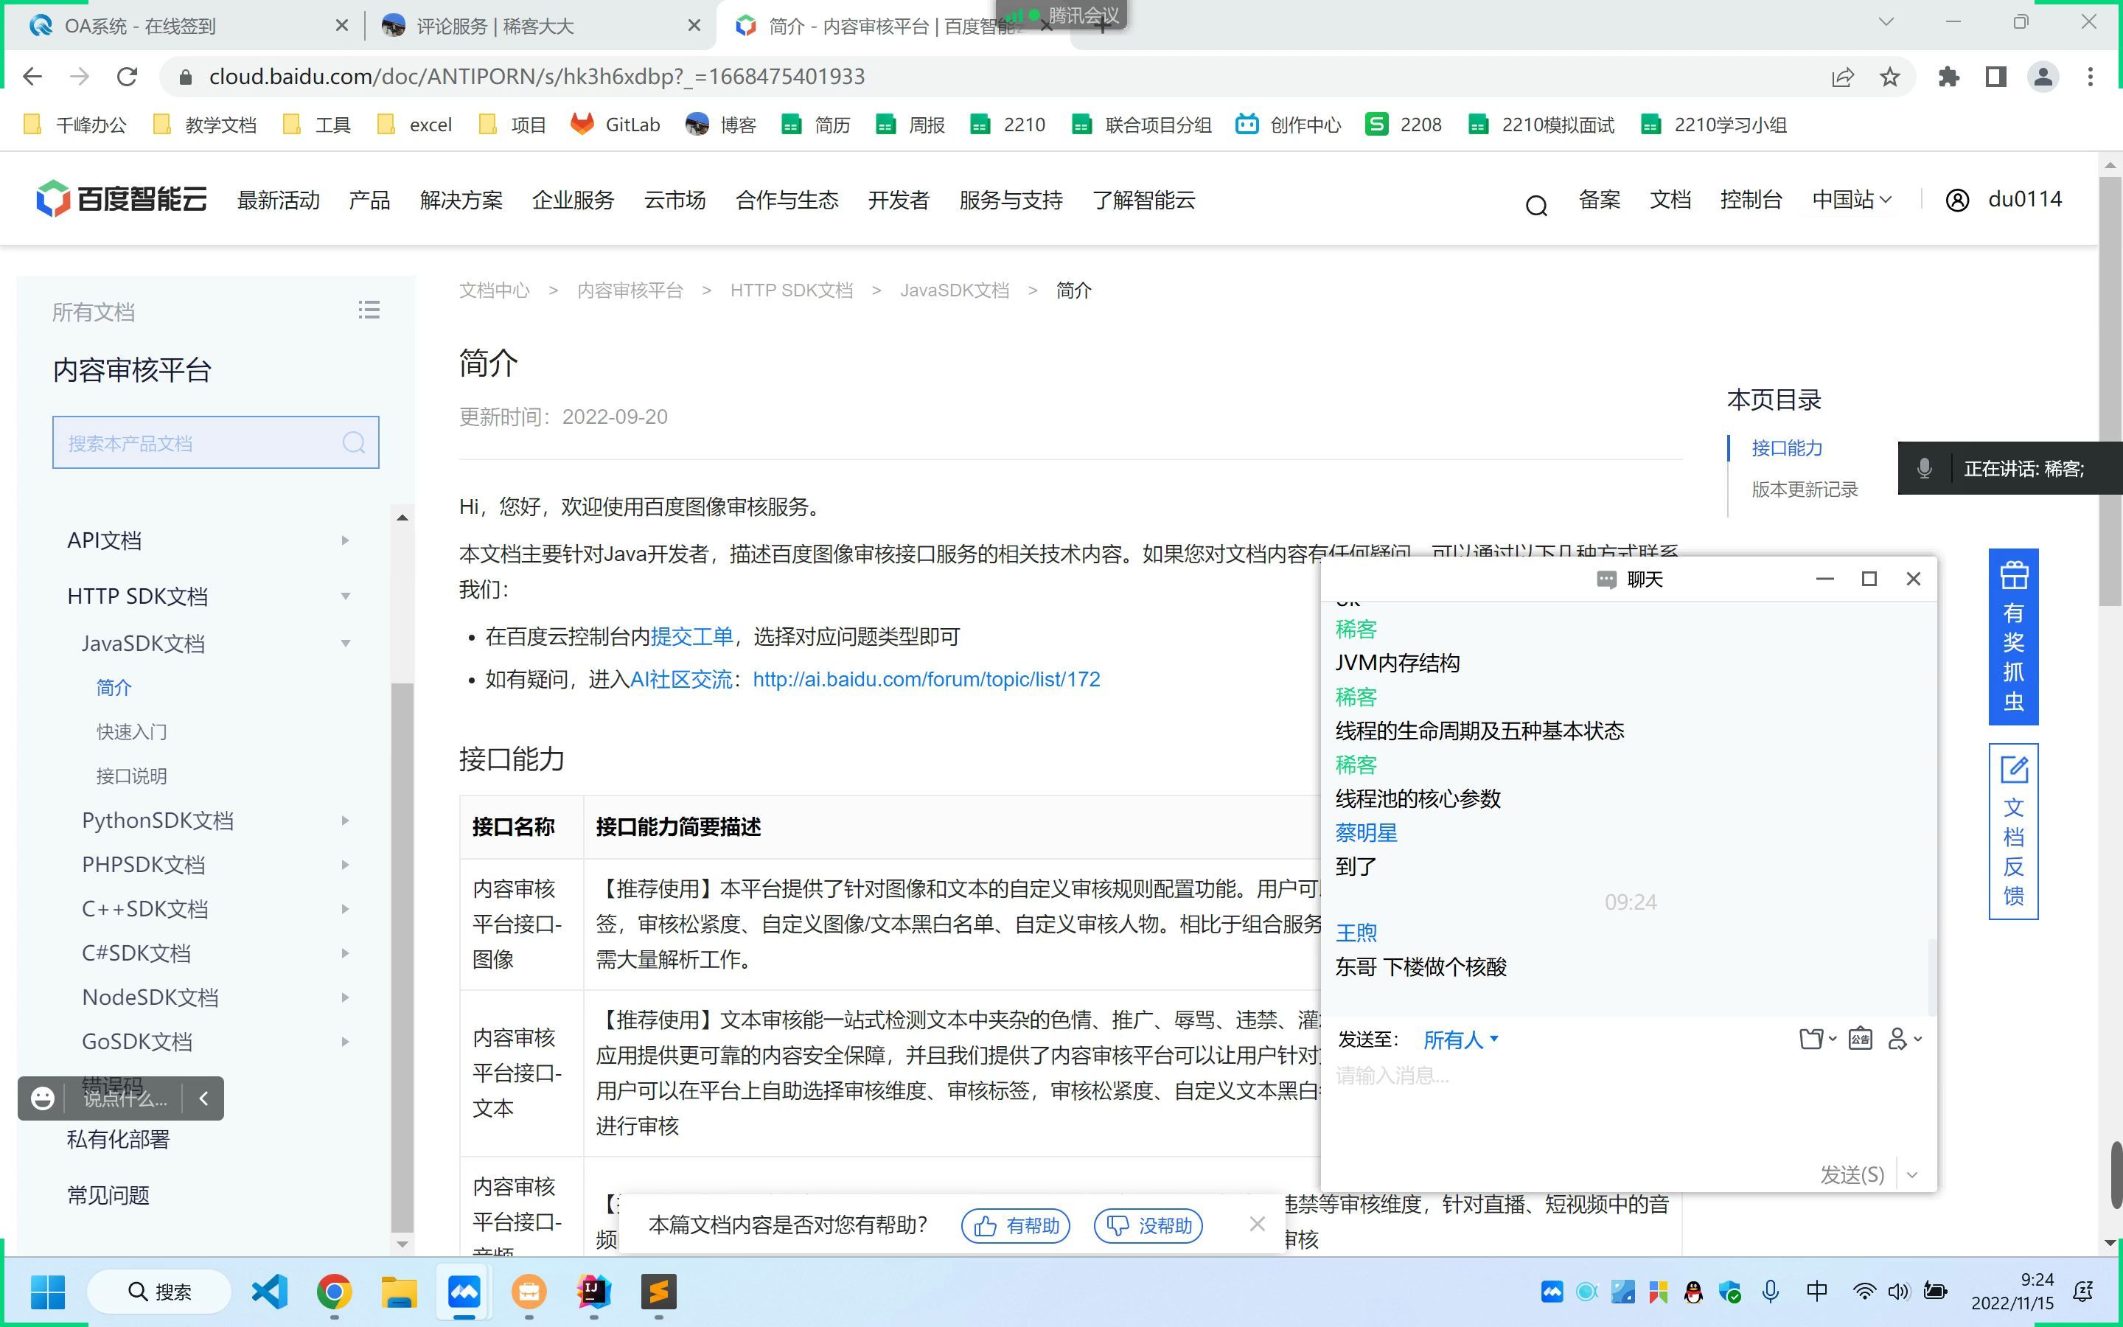Expand C++SDK文档 item
This screenshot has width=2123, height=1327.
tap(345, 909)
